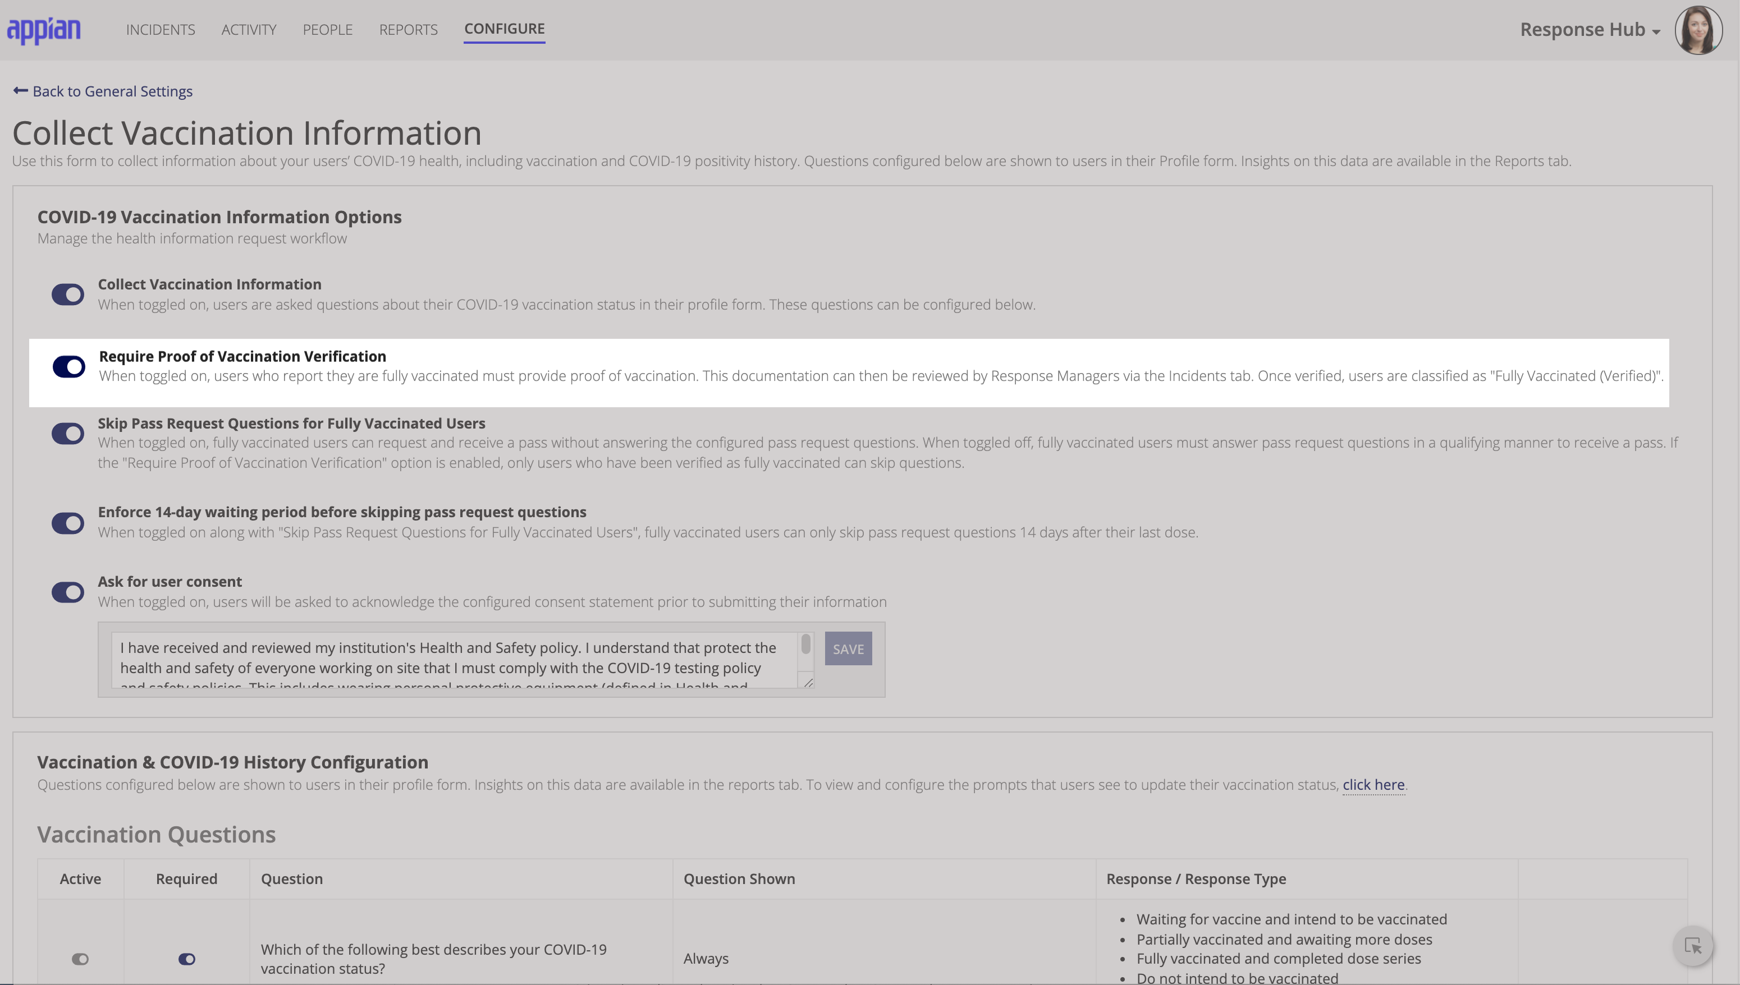Click the CONFIGURE navigation tab icon

pyautogui.click(x=504, y=29)
